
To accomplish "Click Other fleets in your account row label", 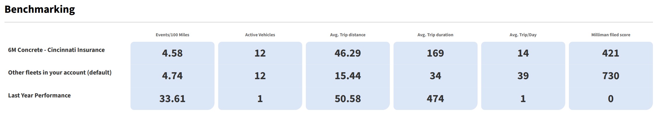I will coord(60,72).
